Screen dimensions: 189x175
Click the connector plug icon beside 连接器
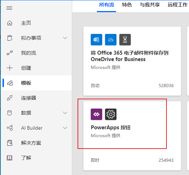[x=10, y=98]
